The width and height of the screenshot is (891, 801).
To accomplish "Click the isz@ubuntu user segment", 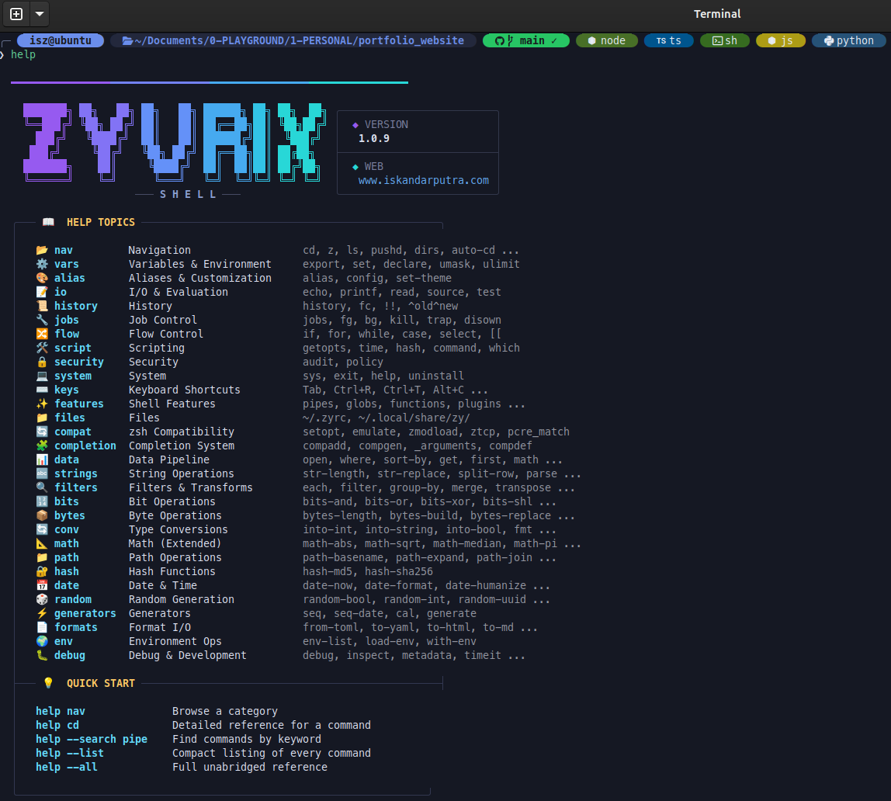I will (60, 40).
